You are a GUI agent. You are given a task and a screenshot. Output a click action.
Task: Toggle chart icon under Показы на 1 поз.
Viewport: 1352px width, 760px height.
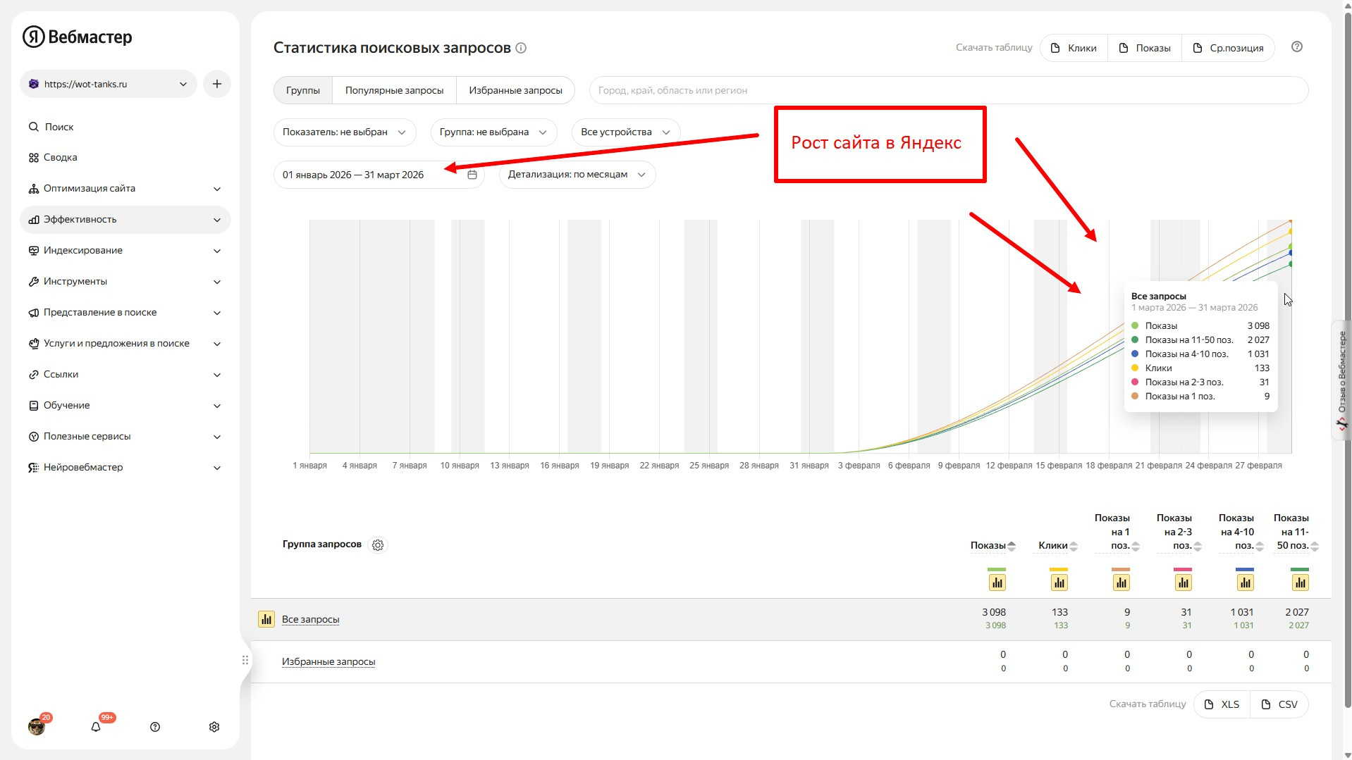pyautogui.click(x=1121, y=583)
